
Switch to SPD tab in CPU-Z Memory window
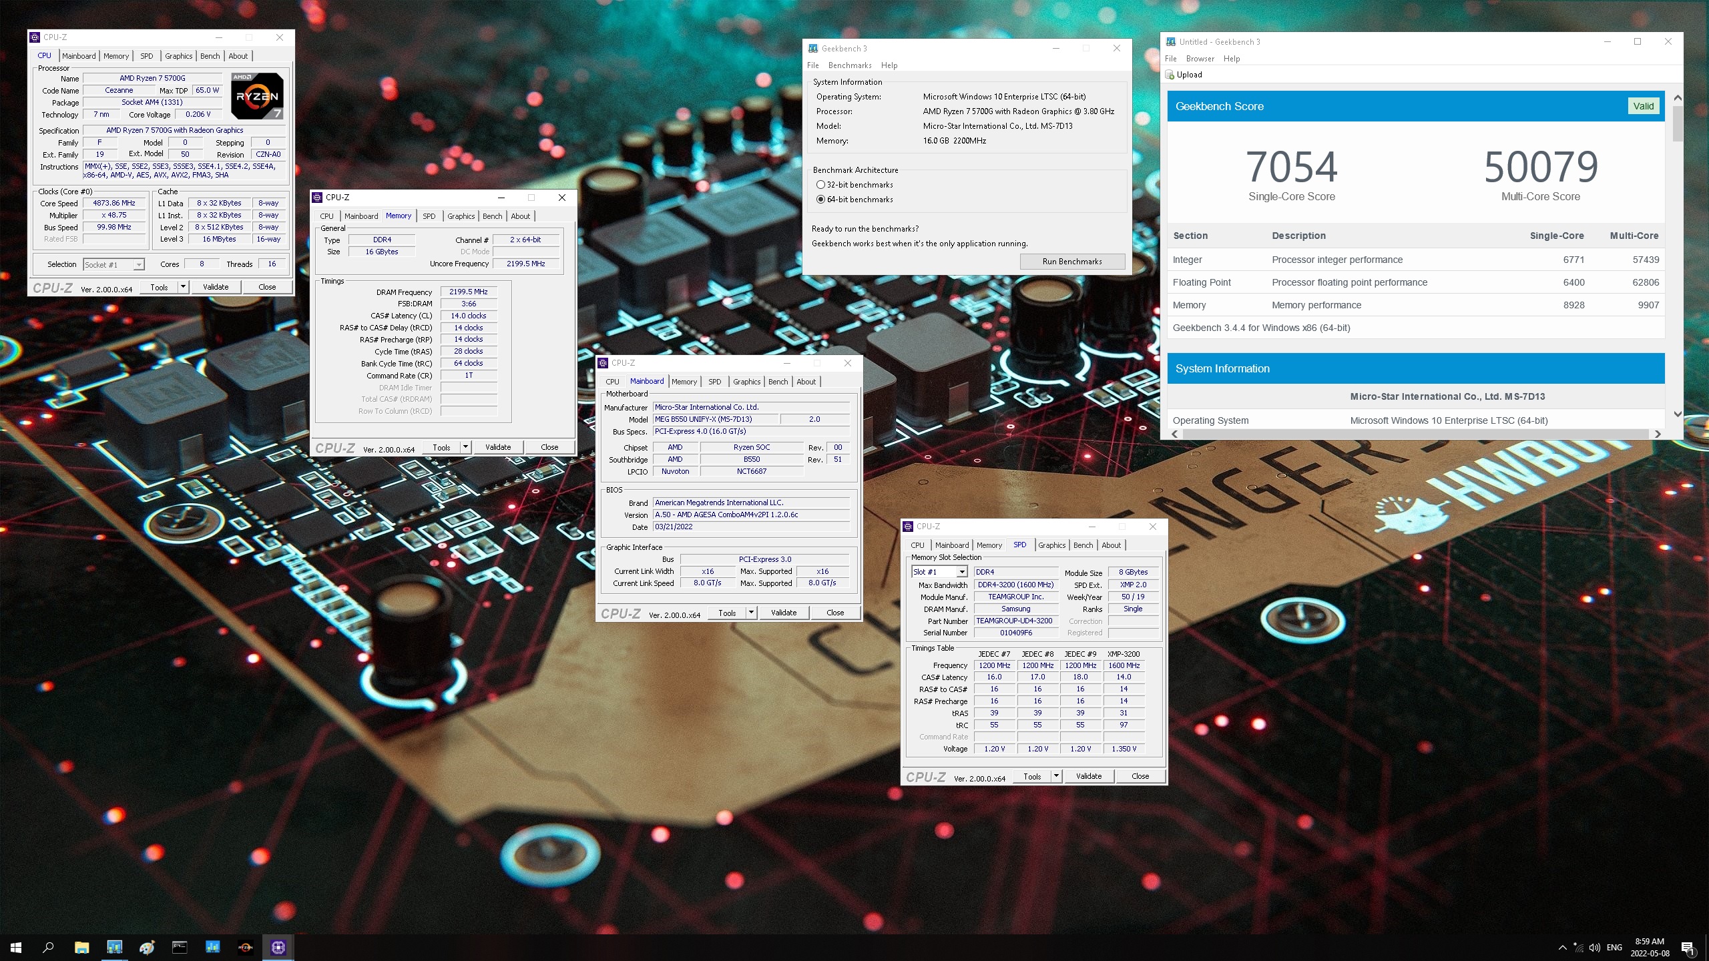point(429,216)
